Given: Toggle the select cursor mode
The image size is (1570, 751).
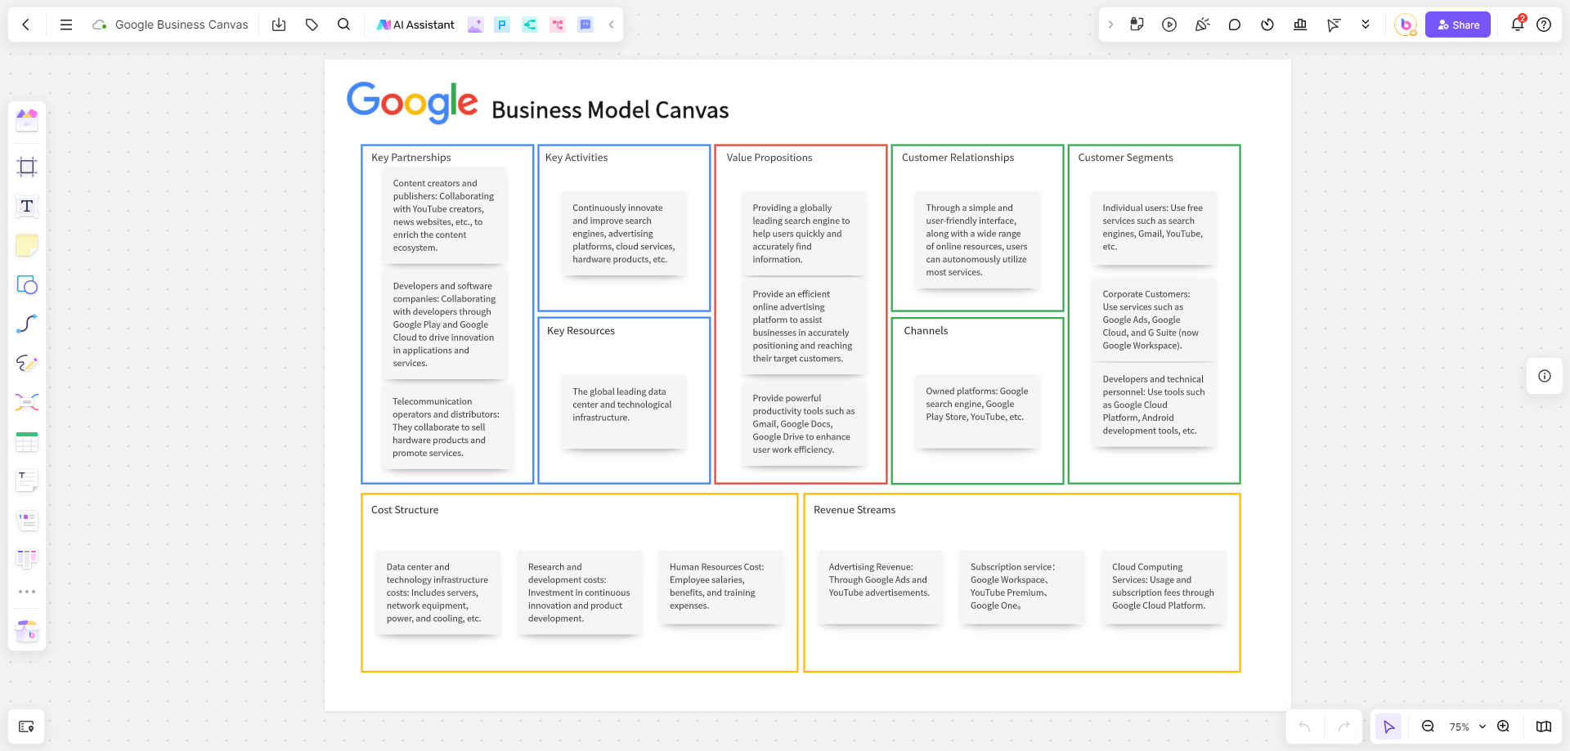Looking at the screenshot, I should coord(1388,726).
